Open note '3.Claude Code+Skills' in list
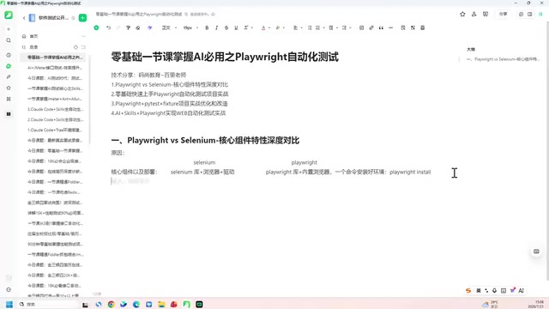The height and width of the screenshot is (309, 549). coord(55,109)
